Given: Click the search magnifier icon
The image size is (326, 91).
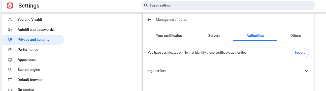Looking at the screenshot, I should [x=146, y=6].
